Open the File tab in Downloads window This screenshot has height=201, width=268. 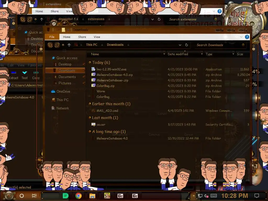click(52, 37)
